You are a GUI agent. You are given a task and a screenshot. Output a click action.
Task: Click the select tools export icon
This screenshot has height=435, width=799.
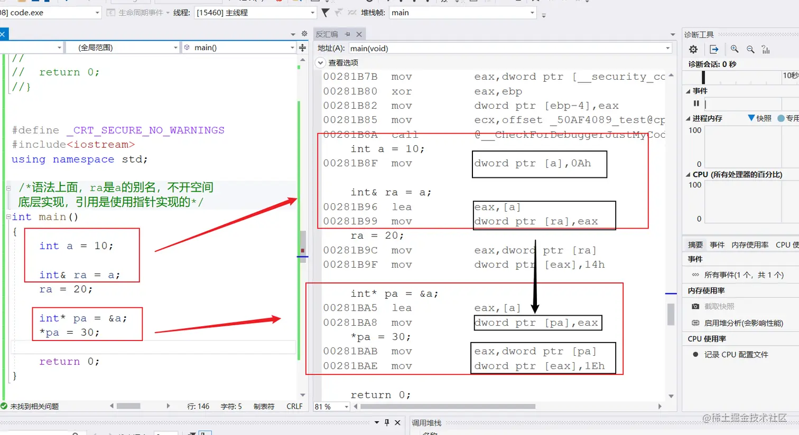[714, 49]
